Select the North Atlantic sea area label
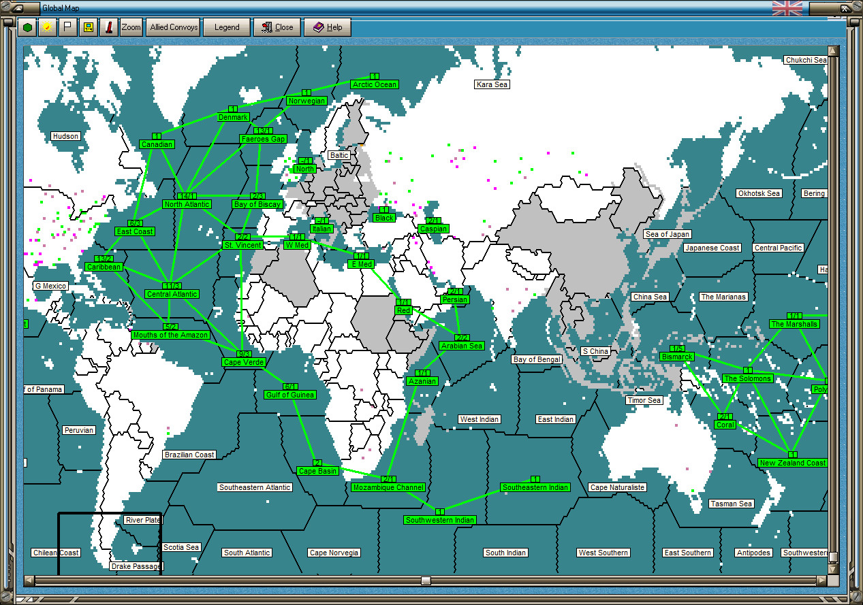The height and width of the screenshot is (605, 863). pyautogui.click(x=187, y=204)
